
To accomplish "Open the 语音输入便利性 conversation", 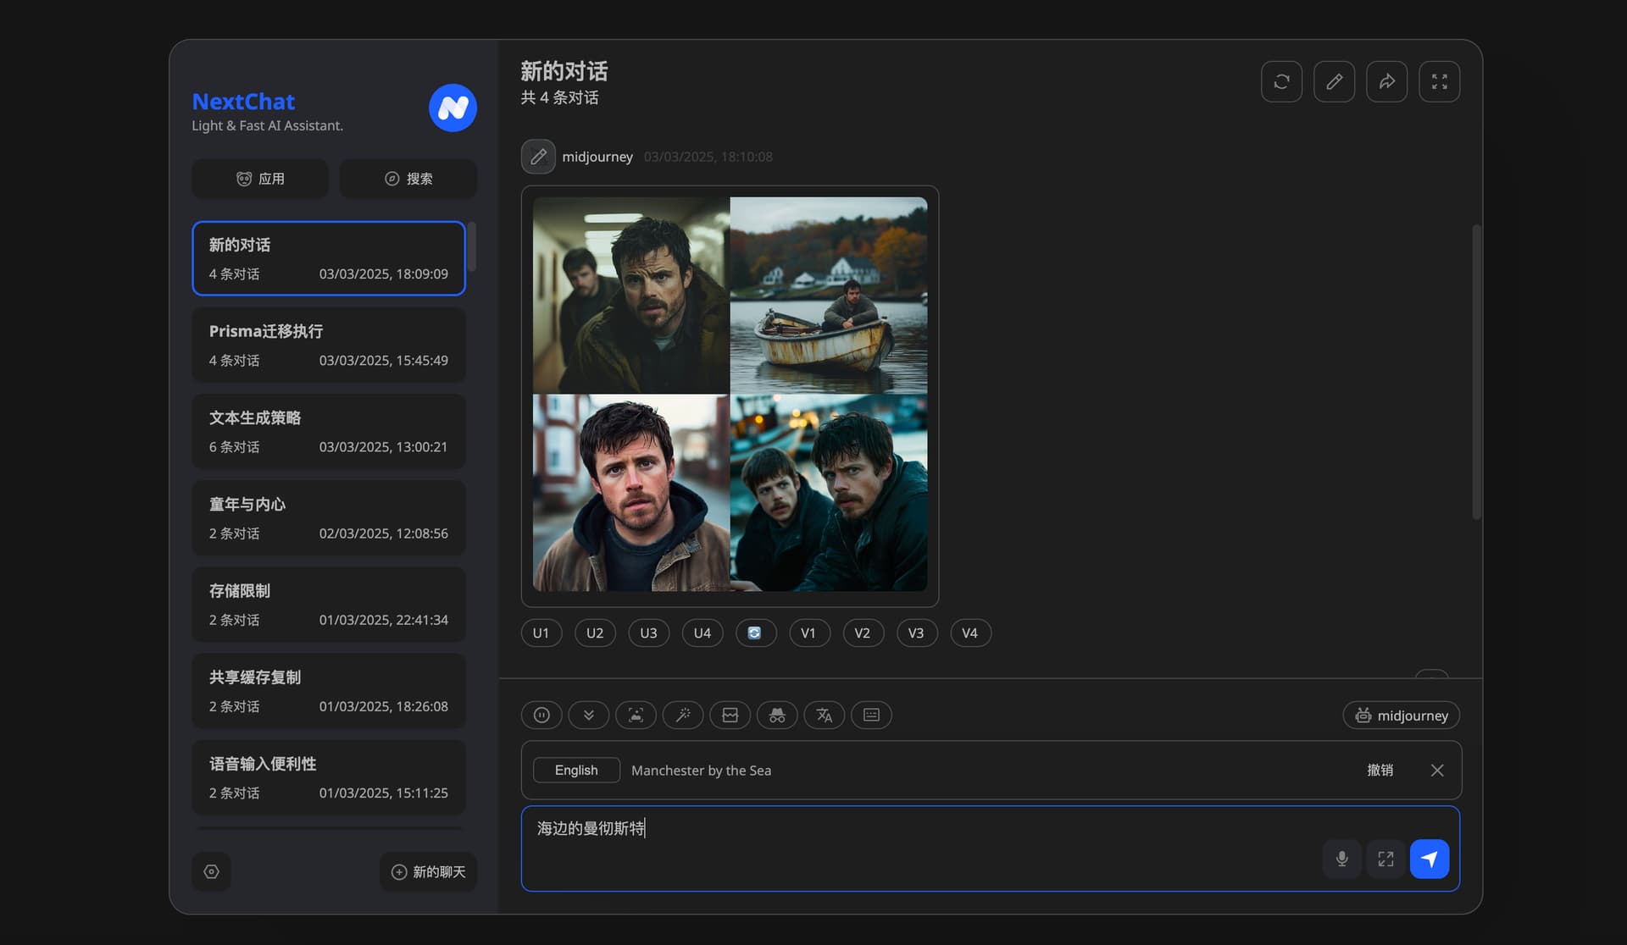I will click(x=329, y=777).
